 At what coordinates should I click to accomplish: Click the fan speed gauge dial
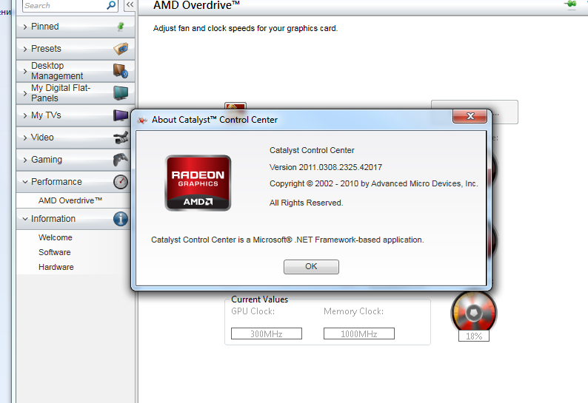coord(474,311)
